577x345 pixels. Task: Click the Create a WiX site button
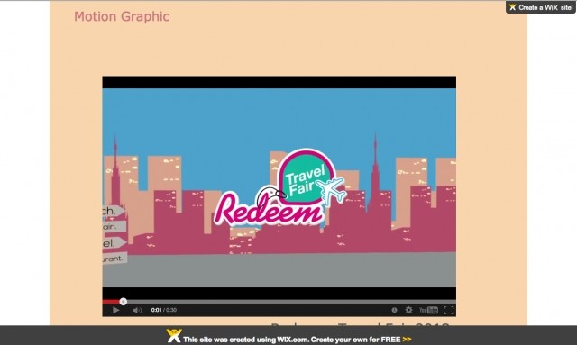coord(541,7)
